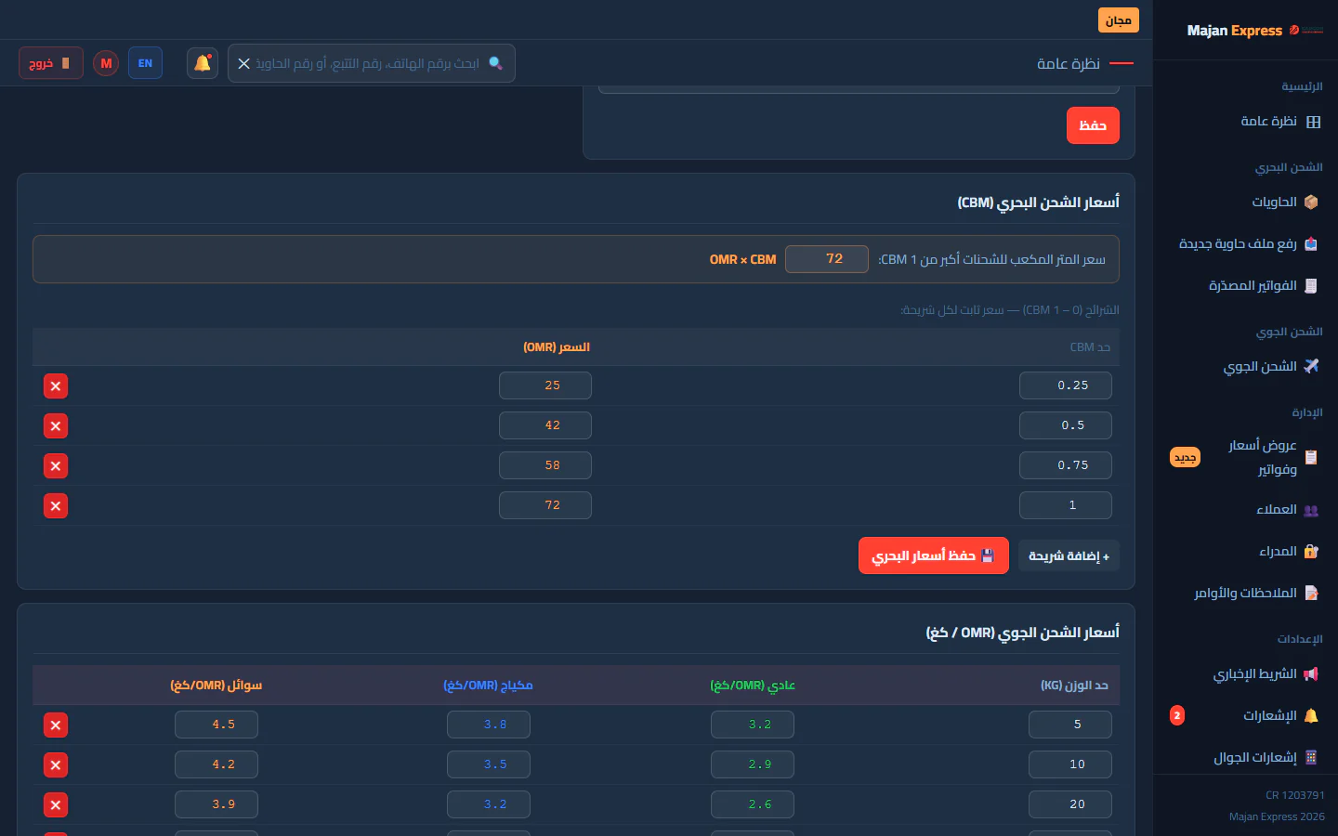Click the upload icon beside رفع ملف حاوية جديدة
This screenshot has width=1338, height=836.
[1311, 243]
